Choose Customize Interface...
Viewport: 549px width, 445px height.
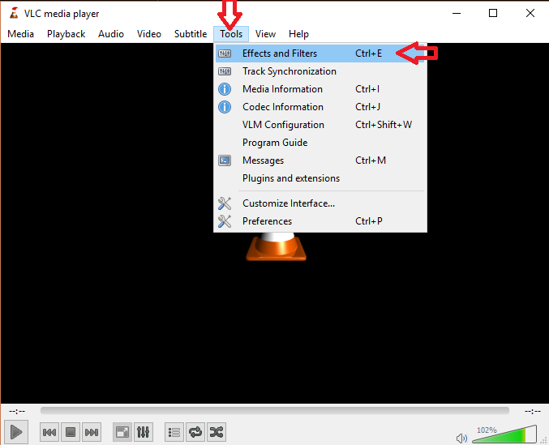click(320, 203)
